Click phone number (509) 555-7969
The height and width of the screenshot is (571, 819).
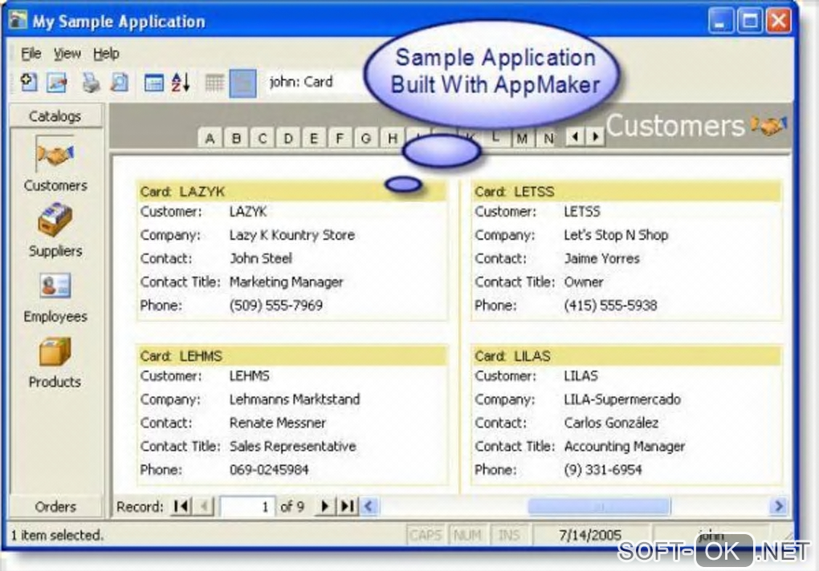pyautogui.click(x=275, y=305)
